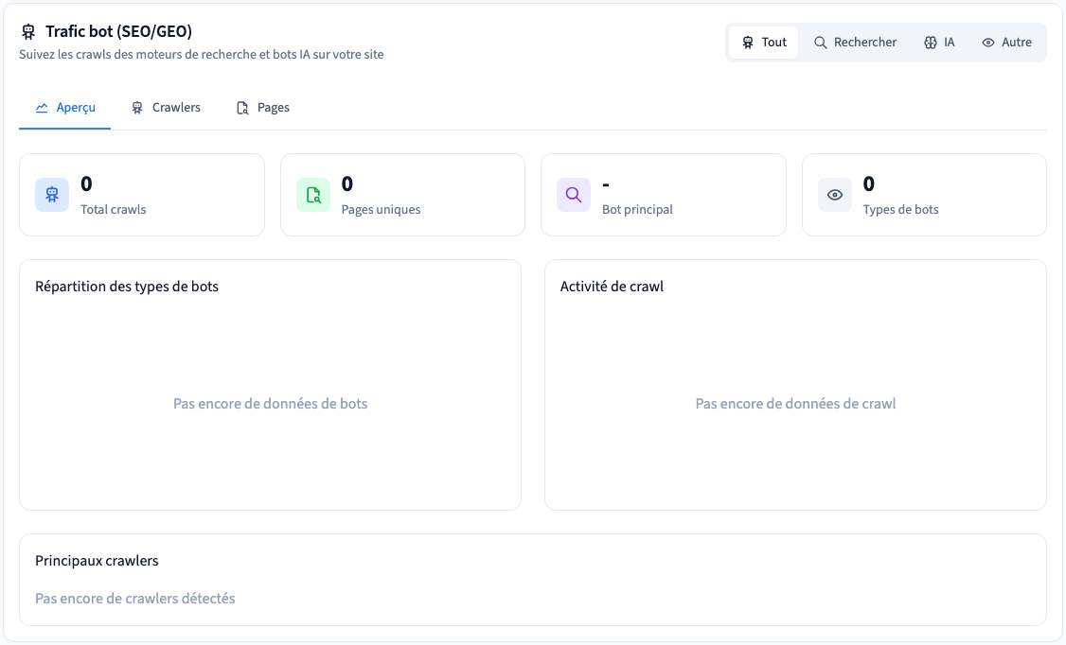Click the Répartition des types de bots panel

[x=271, y=385]
